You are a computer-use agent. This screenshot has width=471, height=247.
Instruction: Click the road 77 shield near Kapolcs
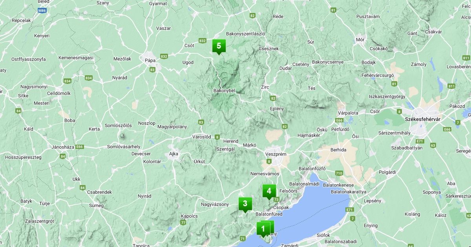(183, 223)
